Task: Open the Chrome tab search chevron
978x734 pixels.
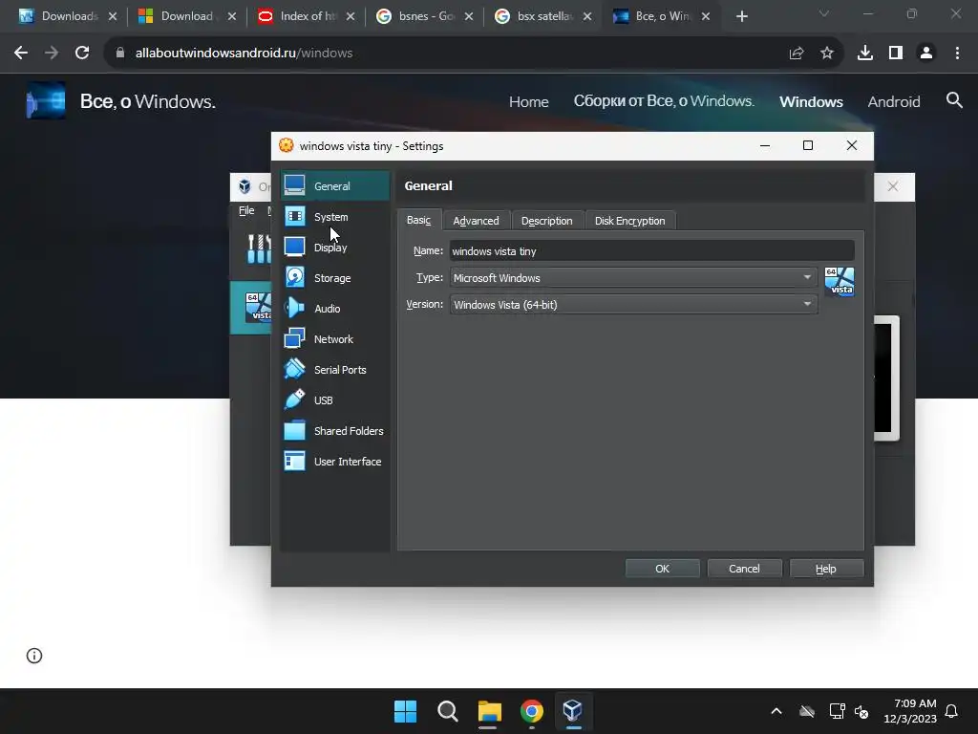Action: point(824,14)
